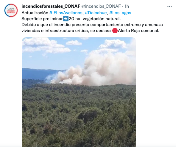
Task: Open the CONAF profile avatar
Action: pos(11,10)
